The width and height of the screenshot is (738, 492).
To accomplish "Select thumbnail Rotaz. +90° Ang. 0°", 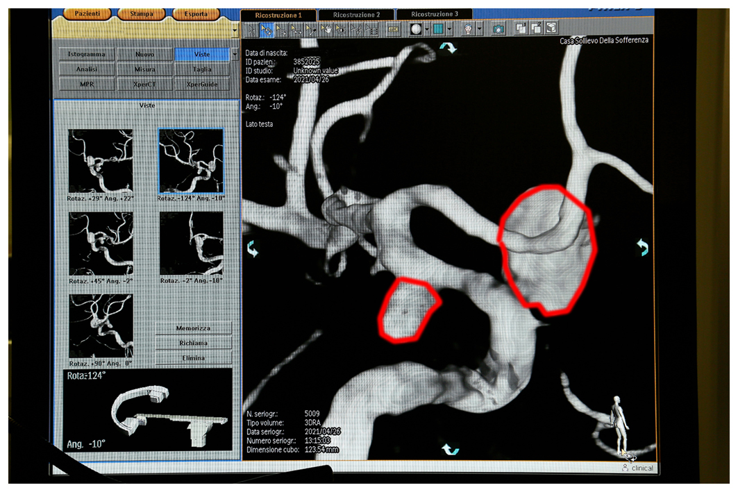I will (x=101, y=325).
